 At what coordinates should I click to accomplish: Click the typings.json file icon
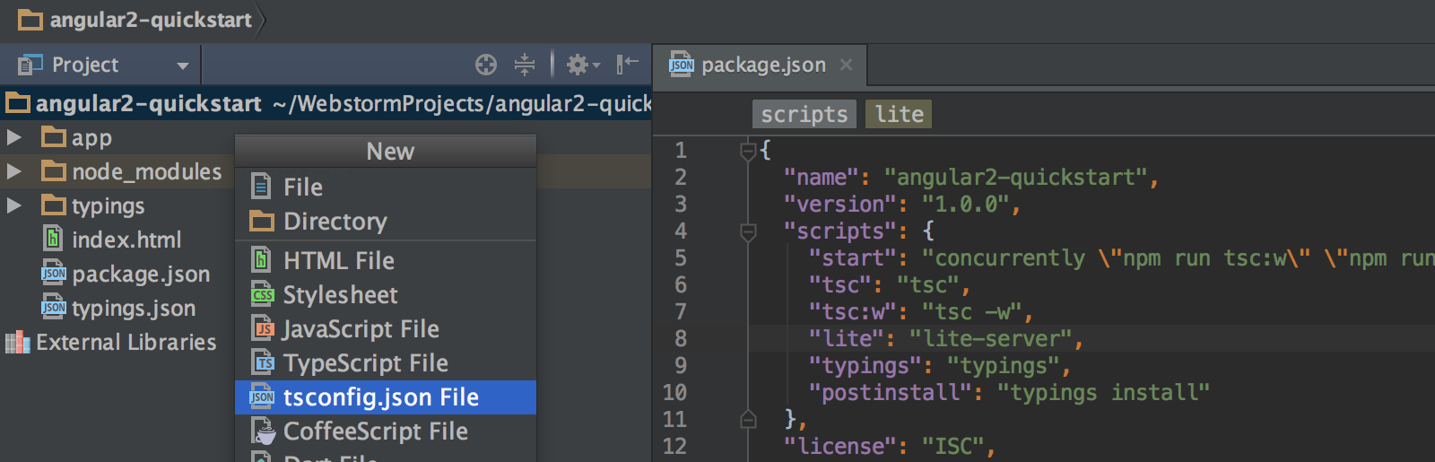54,307
